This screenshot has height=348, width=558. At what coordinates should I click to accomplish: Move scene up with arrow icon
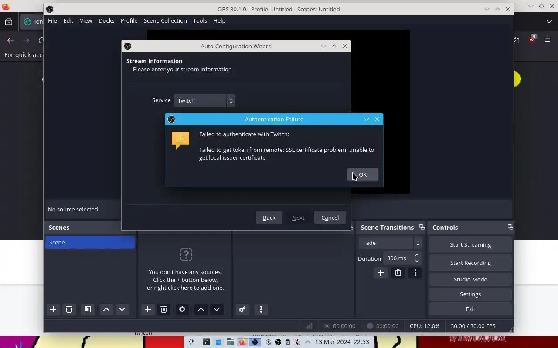point(106,309)
